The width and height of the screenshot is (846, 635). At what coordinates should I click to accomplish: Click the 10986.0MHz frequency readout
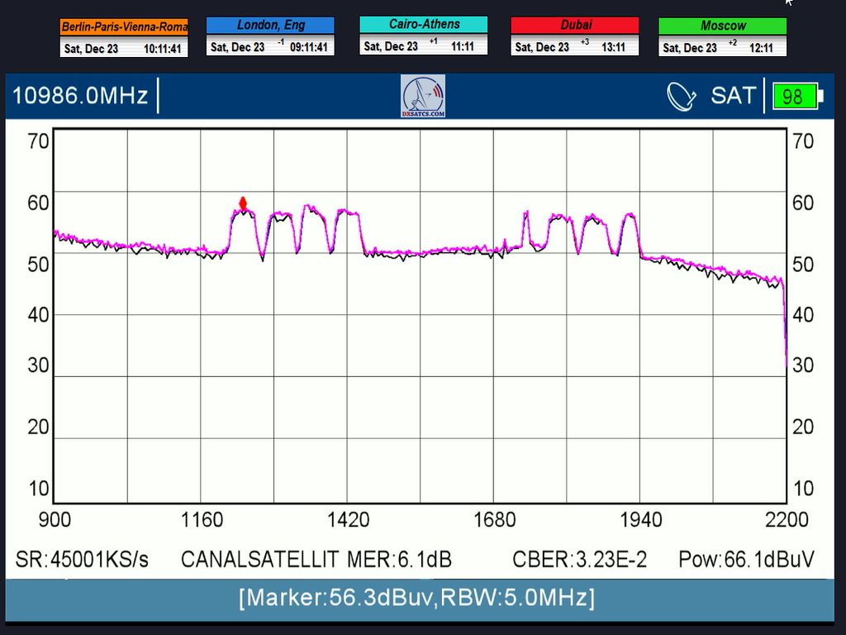[x=80, y=96]
